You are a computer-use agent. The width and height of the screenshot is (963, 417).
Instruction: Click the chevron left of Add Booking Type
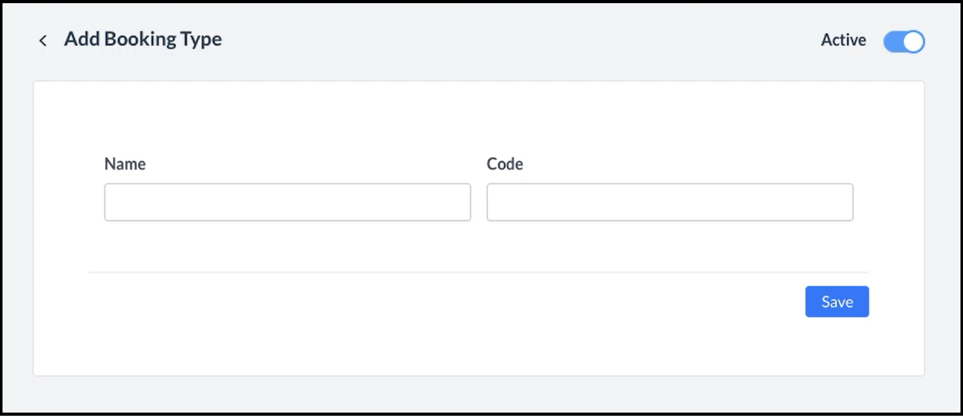coord(43,41)
